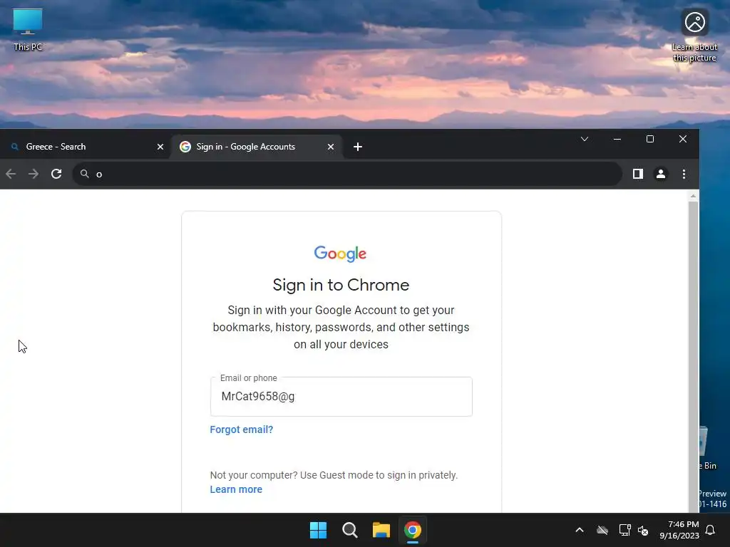
Task: Select the This PC desktop icon
Action: (x=28, y=29)
